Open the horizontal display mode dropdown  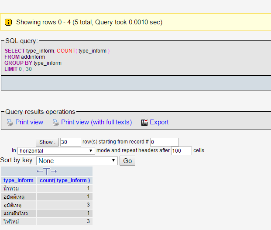(56, 151)
